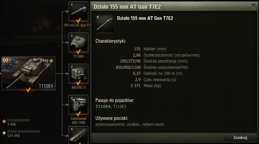Viewport: 259px width, 144px height.
Task: Click the Doświadczenie star icon
Action: click(x=4, y=121)
